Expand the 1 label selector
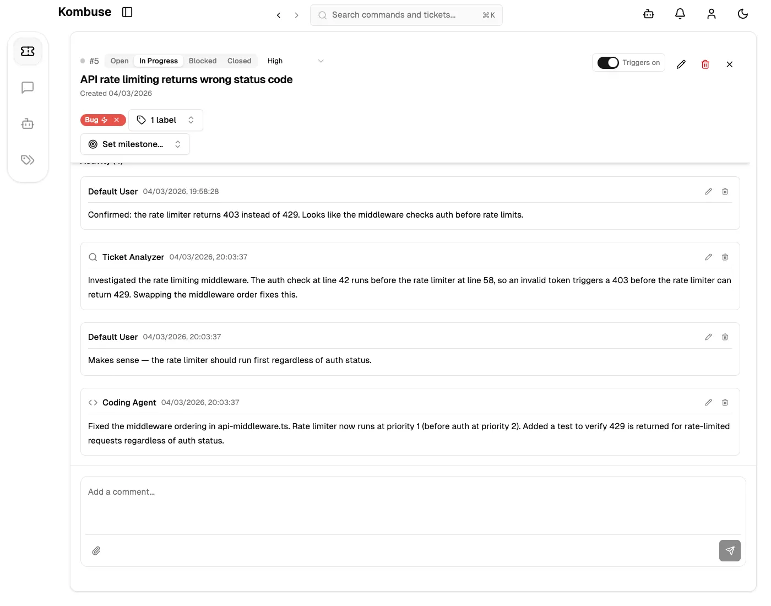Viewport: 771px width, 606px height. (x=165, y=120)
